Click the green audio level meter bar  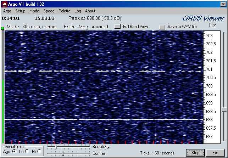[x=3, y=111]
